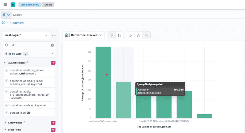Select the parsed_json.url field name

(20, 113)
